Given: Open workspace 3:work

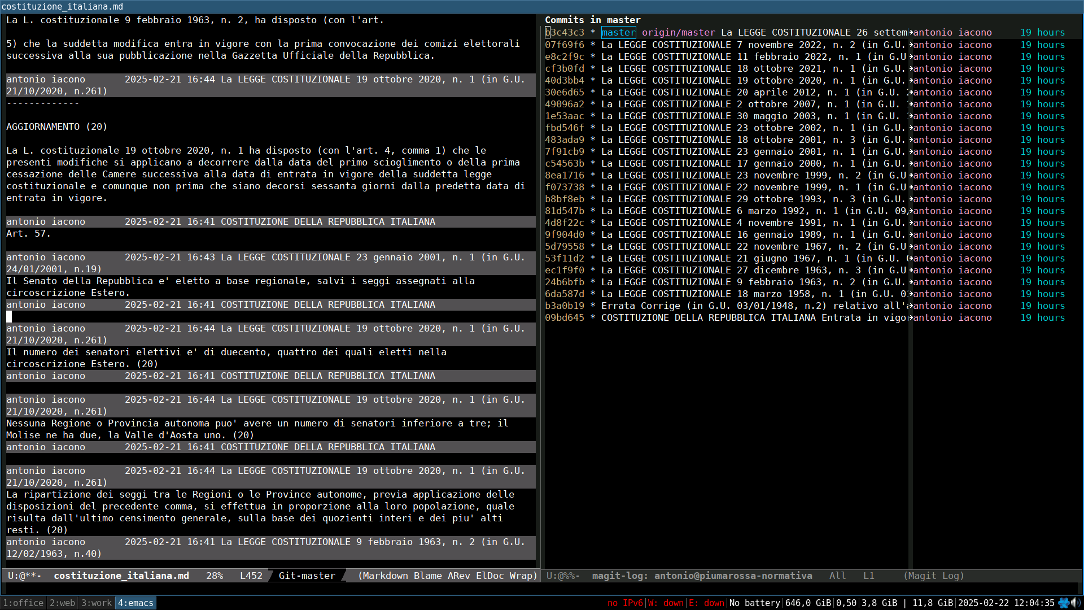Looking at the screenshot, I should 97,603.
